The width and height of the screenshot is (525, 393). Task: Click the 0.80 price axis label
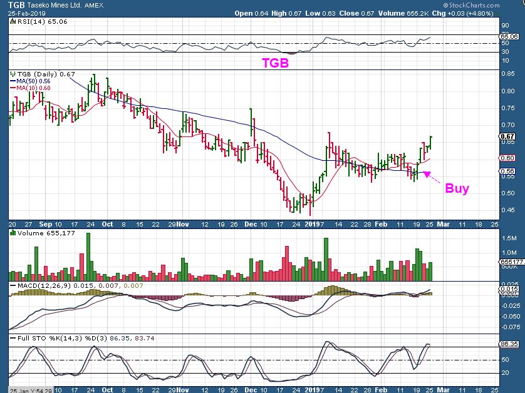507,91
